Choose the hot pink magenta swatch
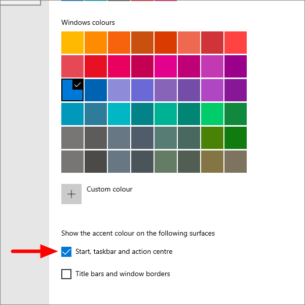The image size is (305, 305). click(166, 66)
